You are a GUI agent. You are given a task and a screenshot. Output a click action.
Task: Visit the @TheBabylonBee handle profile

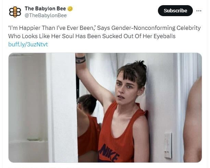tap(46, 15)
